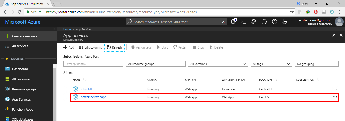This screenshot has height=121, width=345.
Task: Go back in the browser
Action: (x=6, y=12)
